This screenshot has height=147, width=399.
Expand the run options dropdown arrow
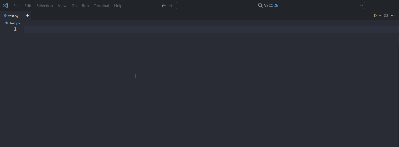pos(380,16)
